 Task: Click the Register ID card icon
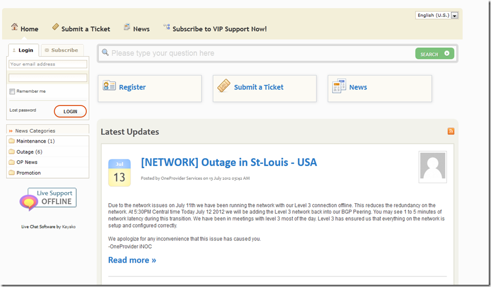point(110,85)
